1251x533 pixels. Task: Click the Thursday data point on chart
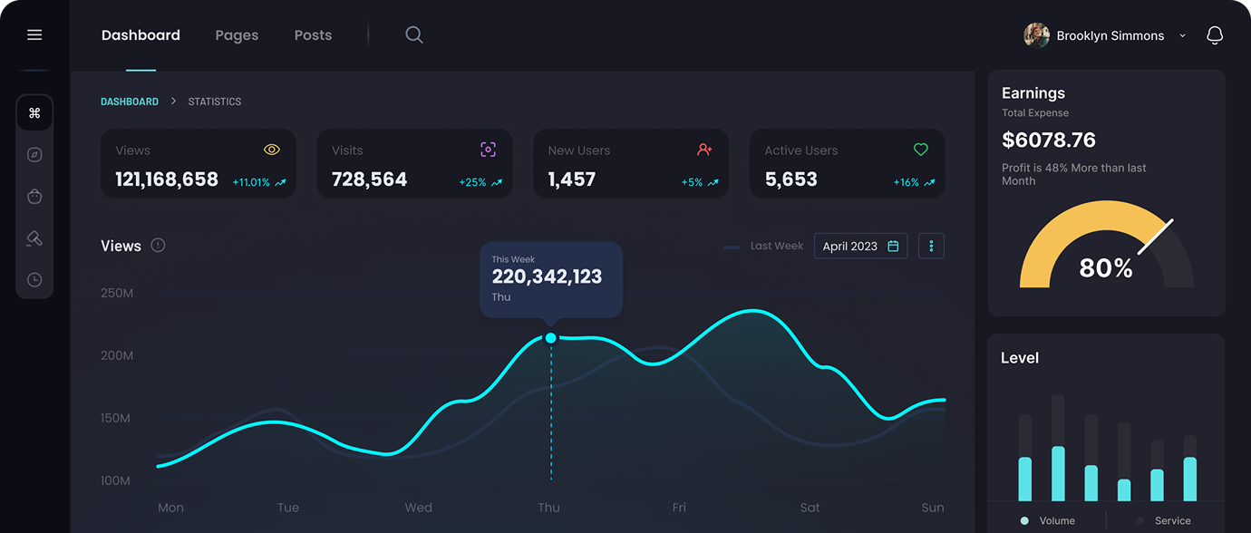[550, 338]
